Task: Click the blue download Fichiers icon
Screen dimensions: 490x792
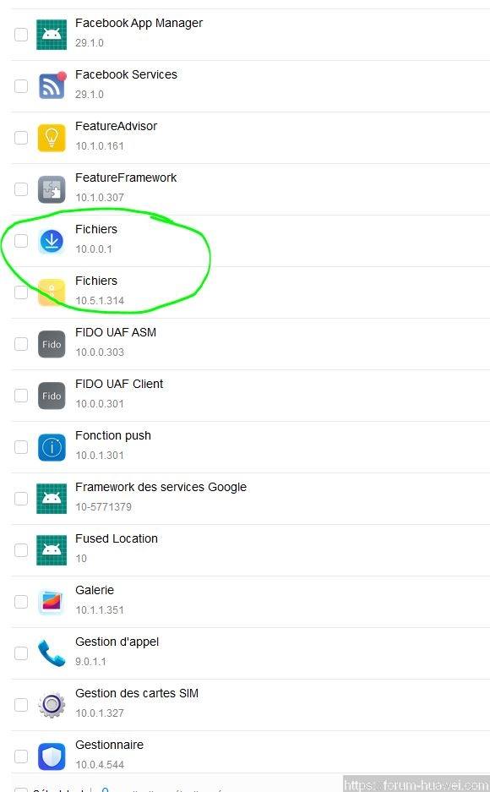Action: (52, 241)
